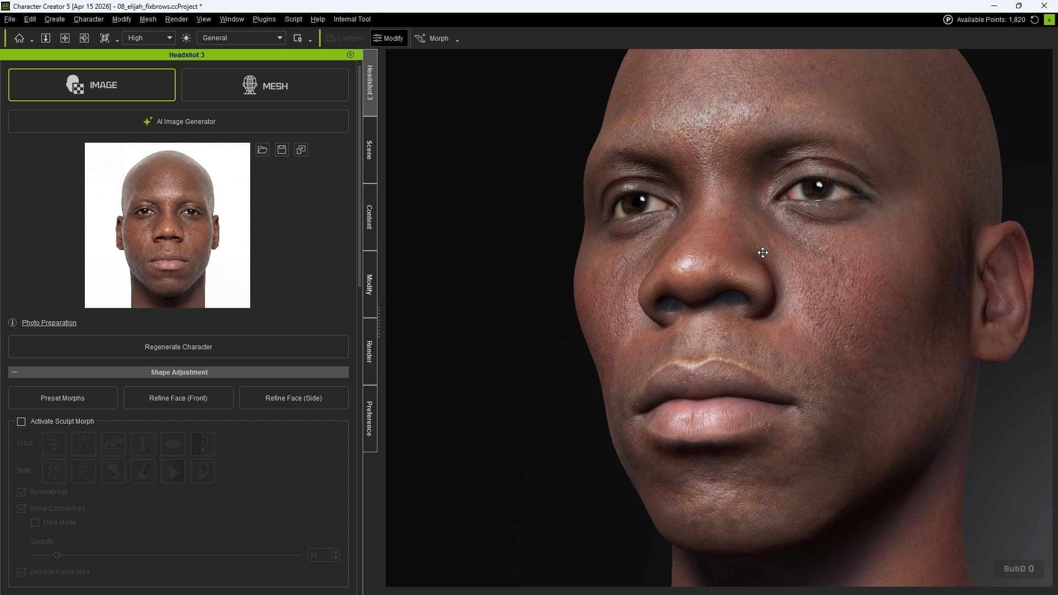1058x595 pixels.
Task: Open the Render menu
Action: coord(176,19)
